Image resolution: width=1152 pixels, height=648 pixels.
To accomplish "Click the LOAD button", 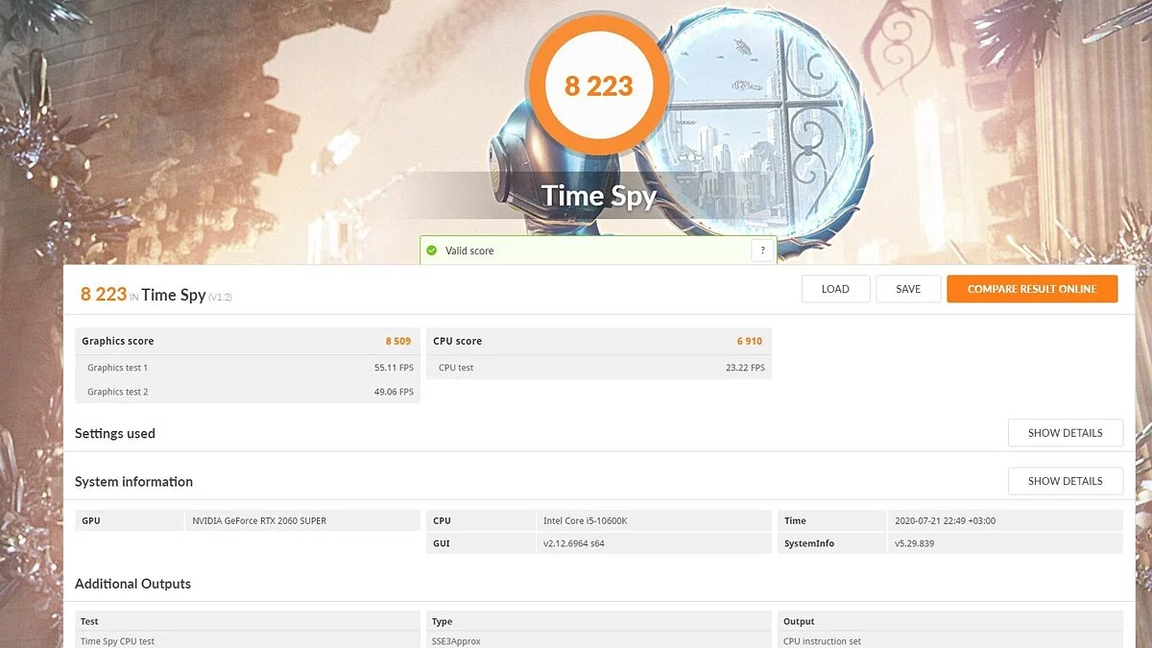I will click(835, 289).
